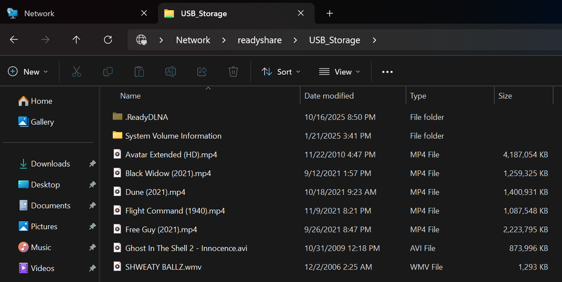The height and width of the screenshot is (282, 562).
Task: Expand chevron after USB_Storage in address bar
Action: click(x=375, y=40)
